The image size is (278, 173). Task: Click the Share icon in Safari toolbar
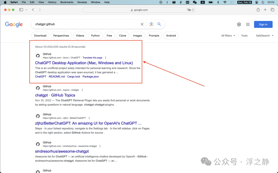coord(258,10)
